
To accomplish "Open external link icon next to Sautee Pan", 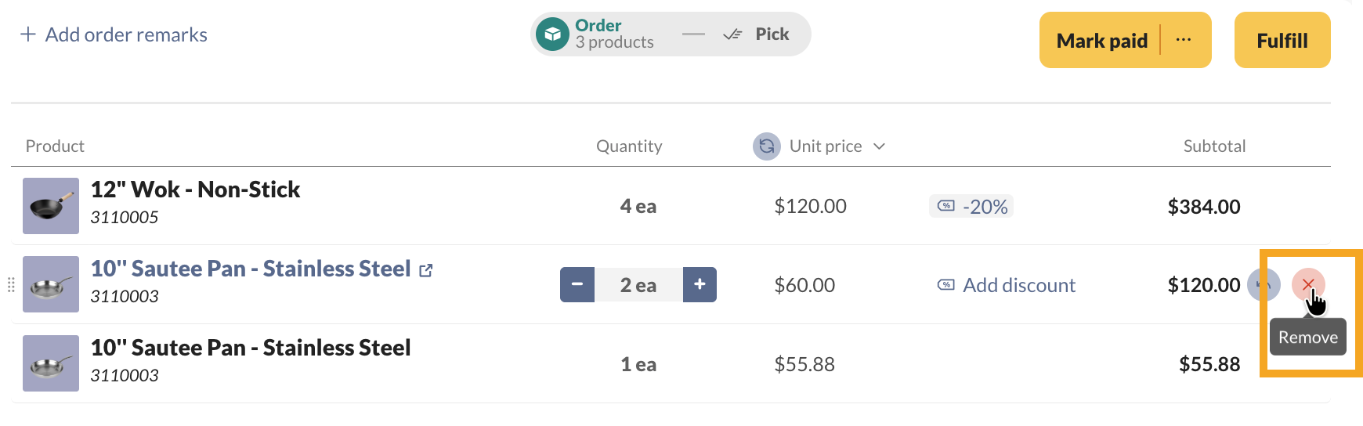I will (426, 270).
